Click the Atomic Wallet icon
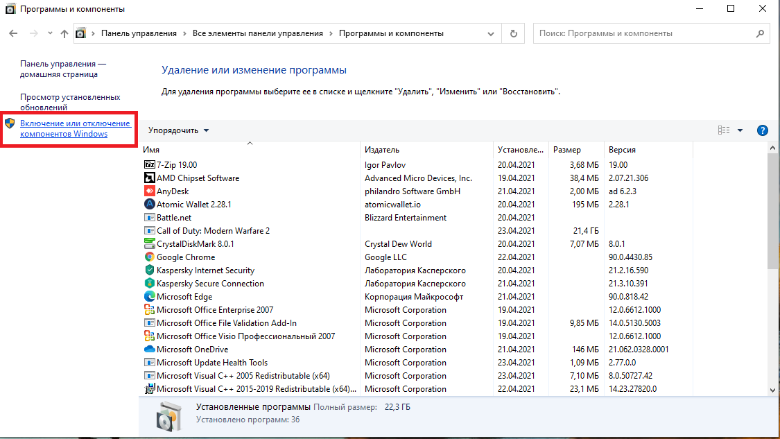The image size is (780, 439). [149, 205]
